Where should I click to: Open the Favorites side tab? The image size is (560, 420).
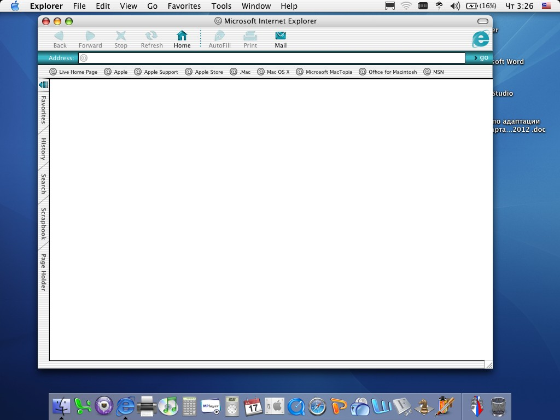[x=43, y=109]
